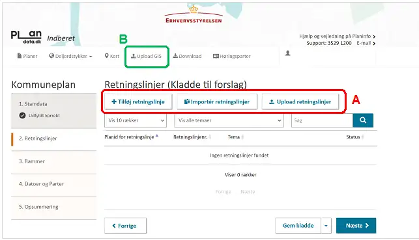Viewport: 419px width, 240px height.
Task: Expand the Deljordstykker dropdown menu
Action: pyautogui.click(x=70, y=56)
